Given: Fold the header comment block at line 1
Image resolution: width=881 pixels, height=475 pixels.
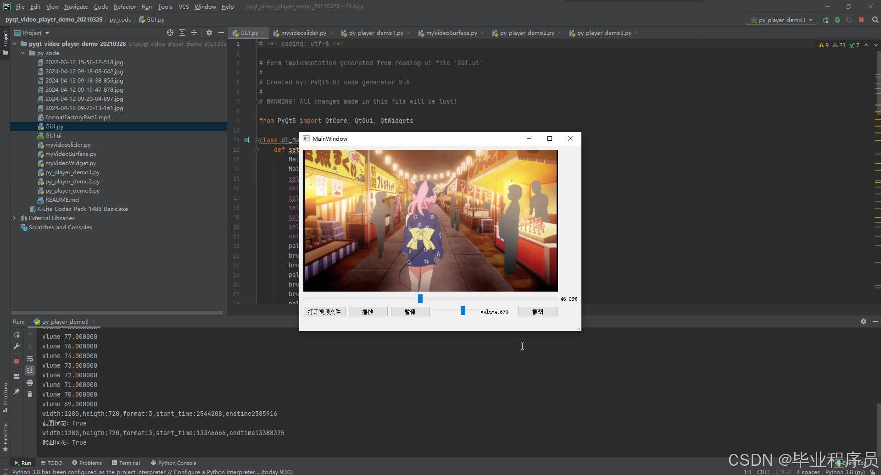Looking at the screenshot, I should 256,44.
